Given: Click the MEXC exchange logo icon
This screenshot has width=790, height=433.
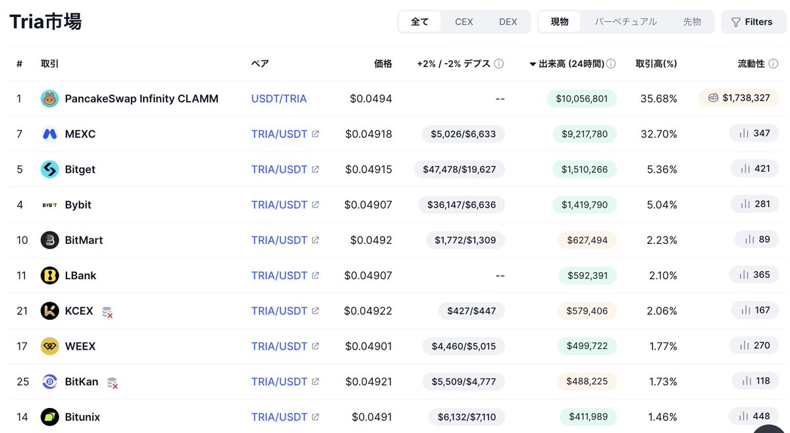Looking at the screenshot, I should coord(50,134).
